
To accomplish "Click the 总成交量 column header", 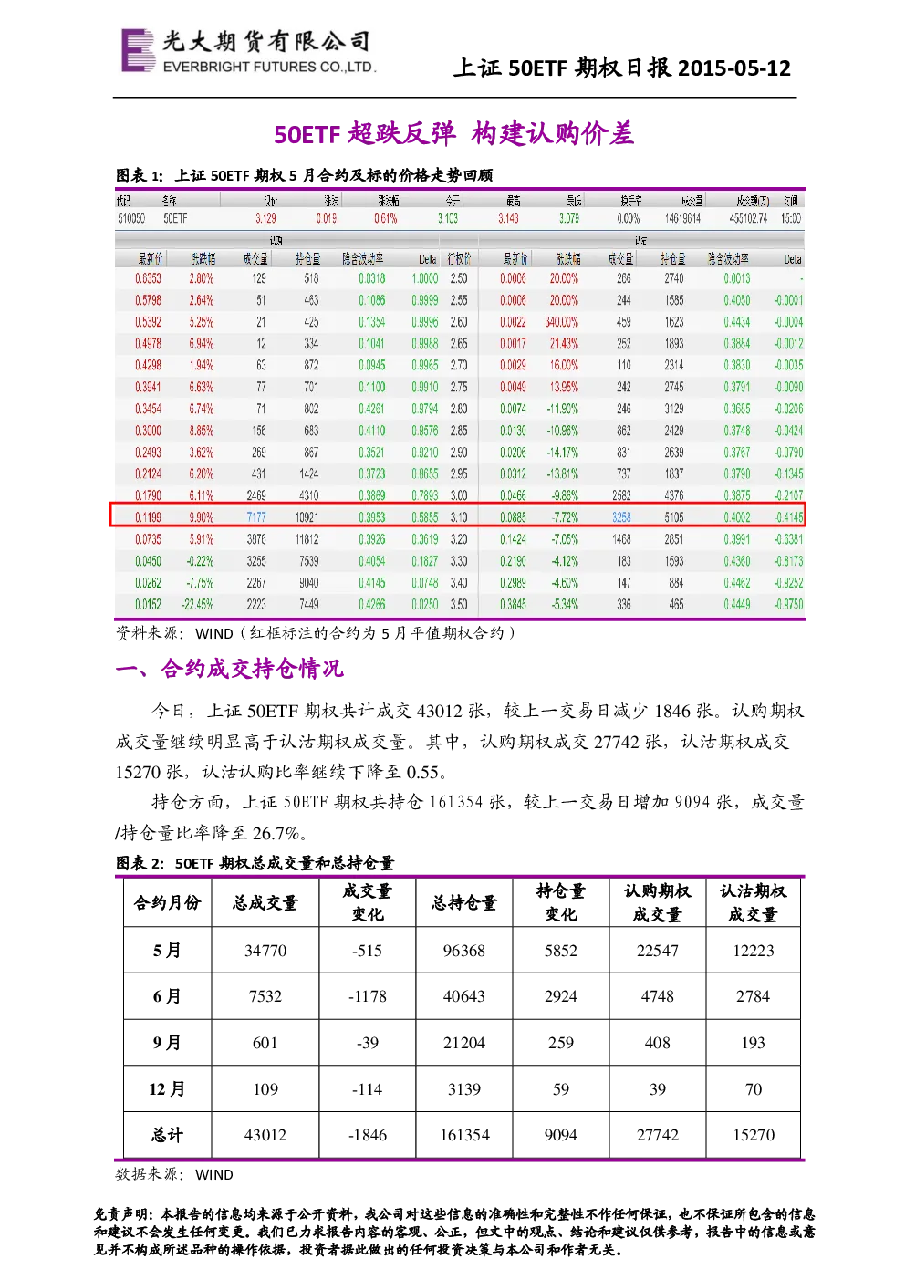I will click(265, 903).
